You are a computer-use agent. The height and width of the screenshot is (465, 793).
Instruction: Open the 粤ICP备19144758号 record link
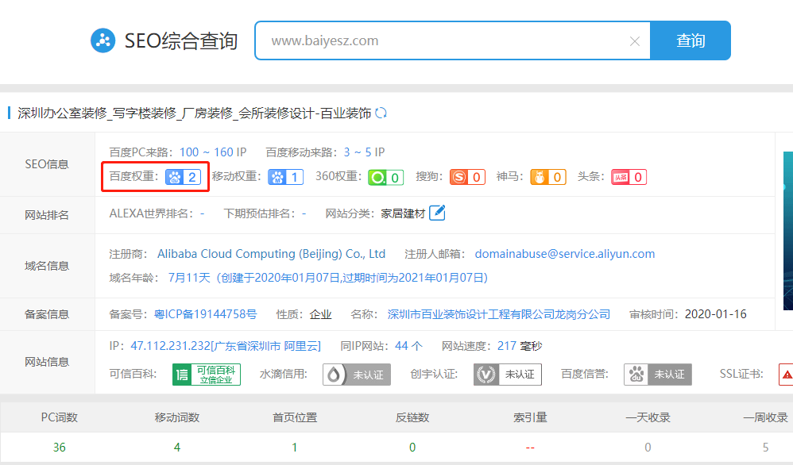205,314
